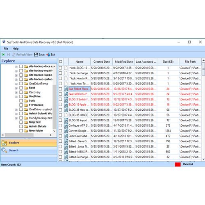Switch to the Search pane tab
Image resolution: width=205 pixels, height=205 pixels.
click(x=29, y=150)
